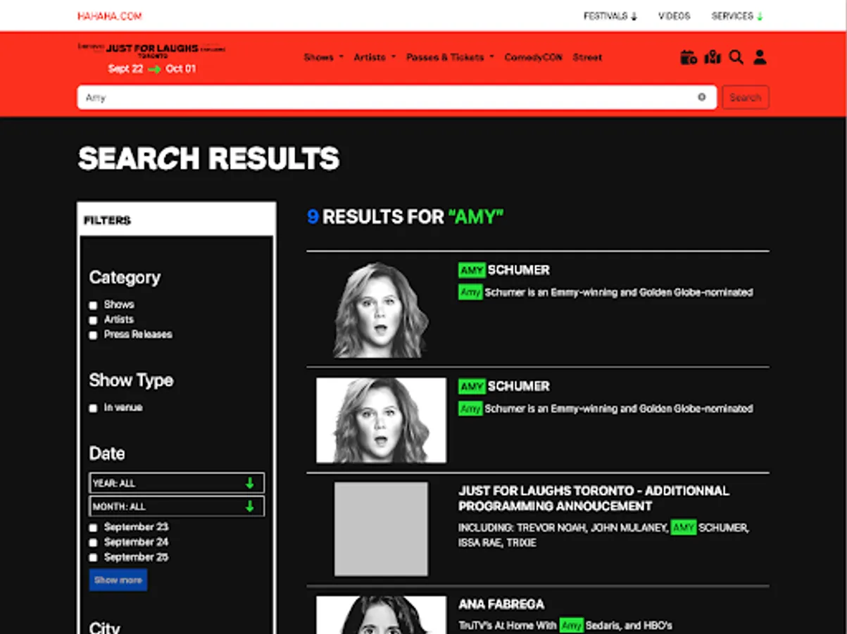Open the venue map icon
Screen dimensions: 847x634
(713, 57)
